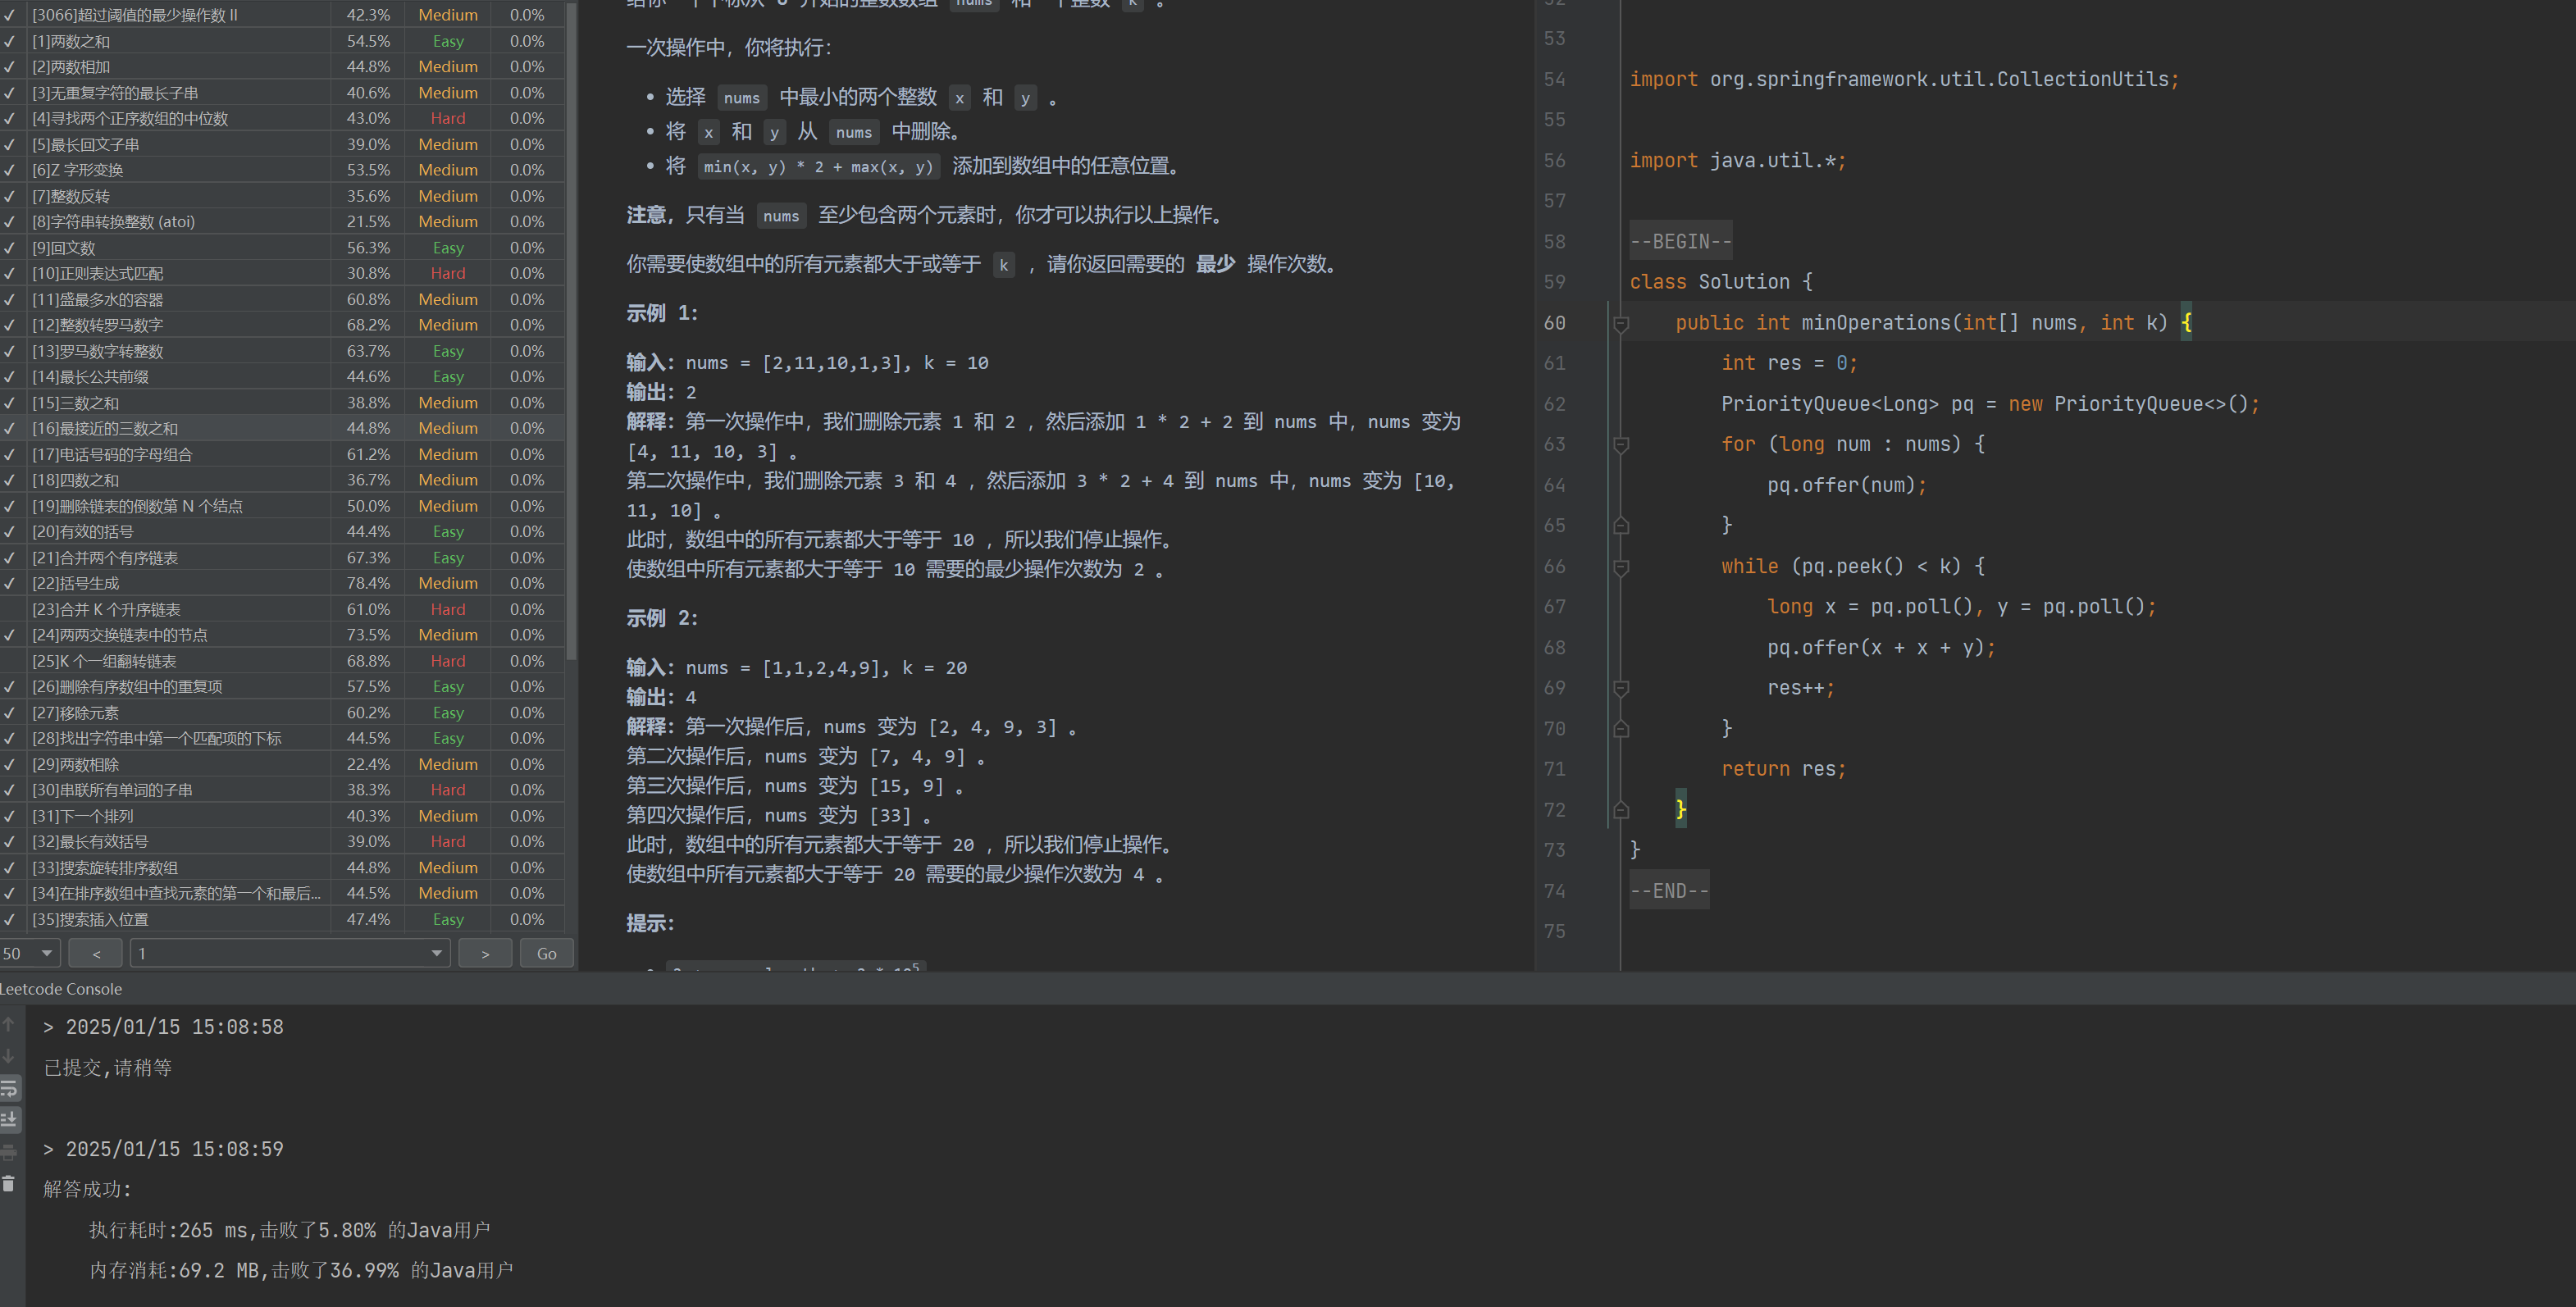The image size is (2576, 1307).
Task: Collapse the while loop fold marker
Action: (x=1621, y=567)
